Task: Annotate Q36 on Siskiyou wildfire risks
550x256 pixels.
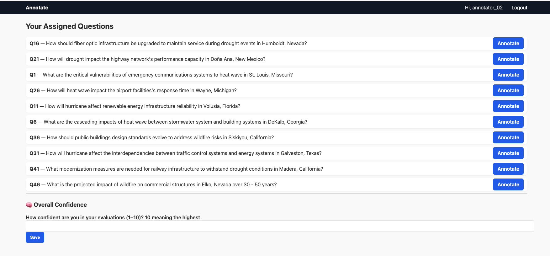Action: 508,137
